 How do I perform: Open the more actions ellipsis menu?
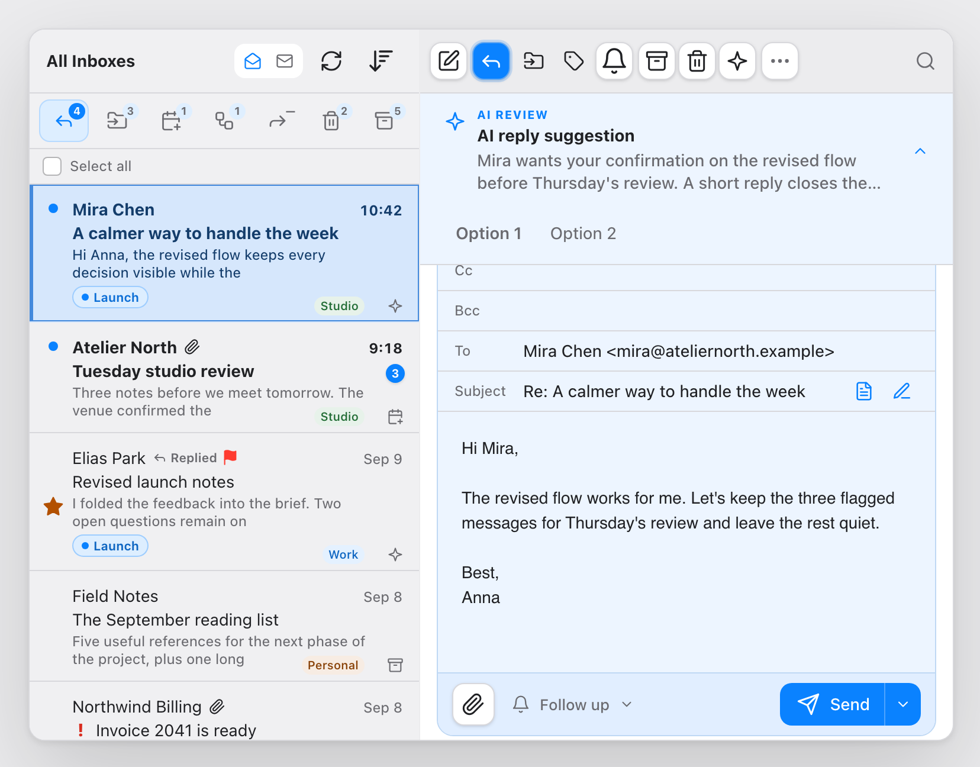(x=780, y=61)
